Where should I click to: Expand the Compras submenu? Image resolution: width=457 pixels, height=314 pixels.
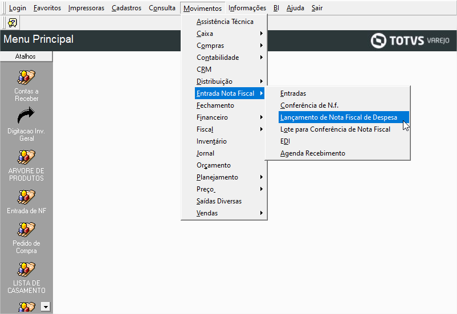pyautogui.click(x=224, y=46)
